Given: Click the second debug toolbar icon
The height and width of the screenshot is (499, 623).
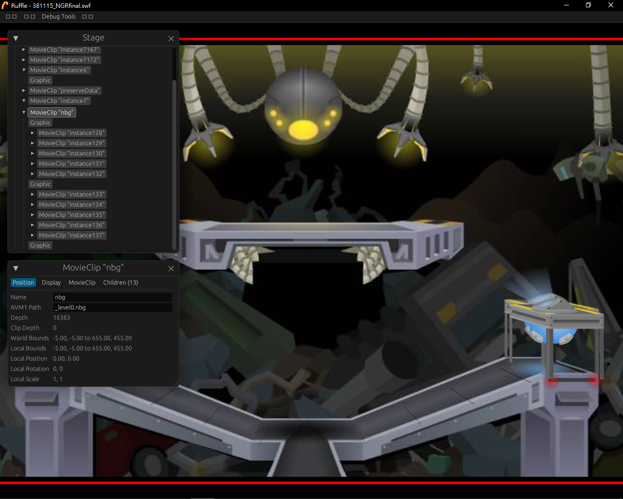Looking at the screenshot, I should pyautogui.click(x=15, y=16).
